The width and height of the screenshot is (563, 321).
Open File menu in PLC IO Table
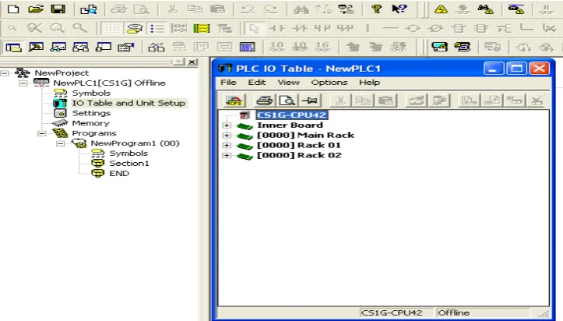(228, 83)
